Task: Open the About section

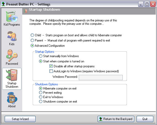Action: click(x=12, y=100)
